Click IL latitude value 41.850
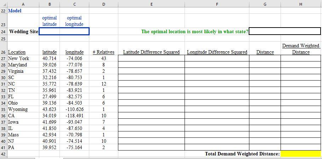322x159 pixels. click(x=50, y=128)
